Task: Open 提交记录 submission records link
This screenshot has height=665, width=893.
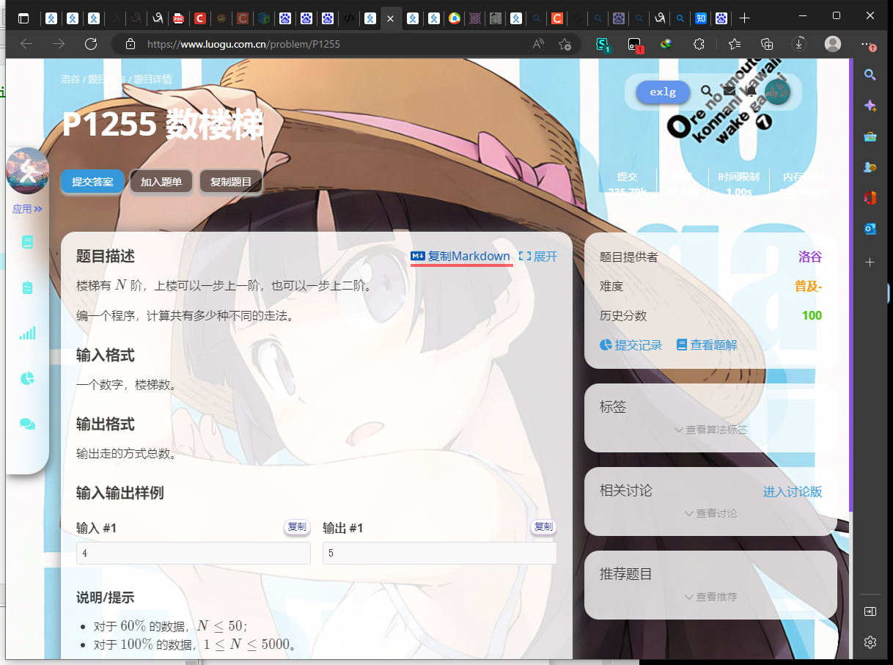Action: 631,345
